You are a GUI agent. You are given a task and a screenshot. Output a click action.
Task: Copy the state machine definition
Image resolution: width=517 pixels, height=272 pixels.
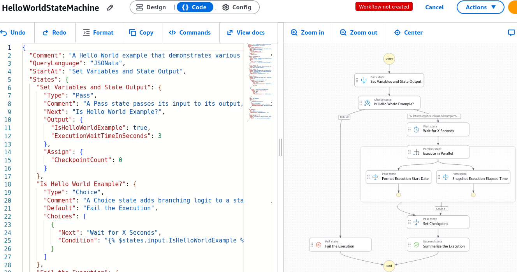click(x=141, y=33)
